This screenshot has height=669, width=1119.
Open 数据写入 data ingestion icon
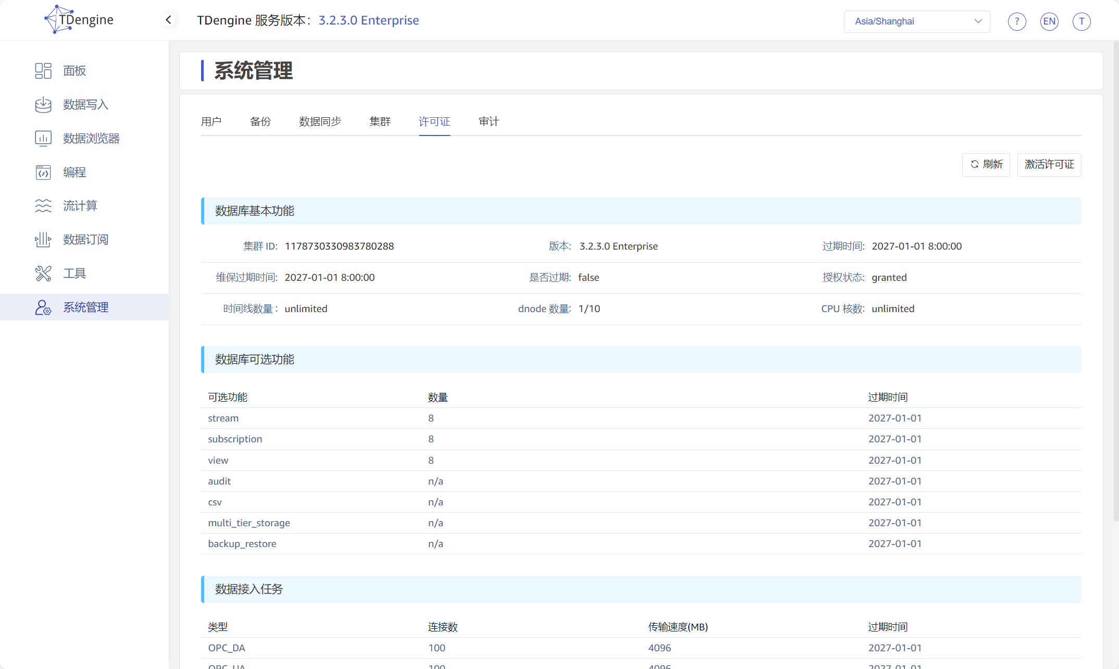[43, 105]
